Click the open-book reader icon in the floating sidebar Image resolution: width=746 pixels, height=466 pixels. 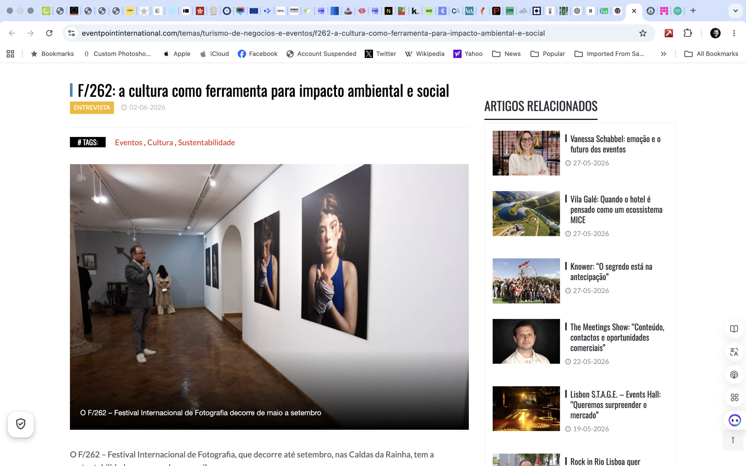click(x=734, y=329)
